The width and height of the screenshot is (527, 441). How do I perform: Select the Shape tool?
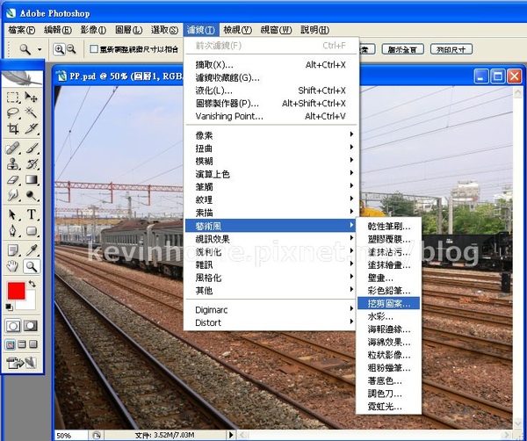point(32,230)
